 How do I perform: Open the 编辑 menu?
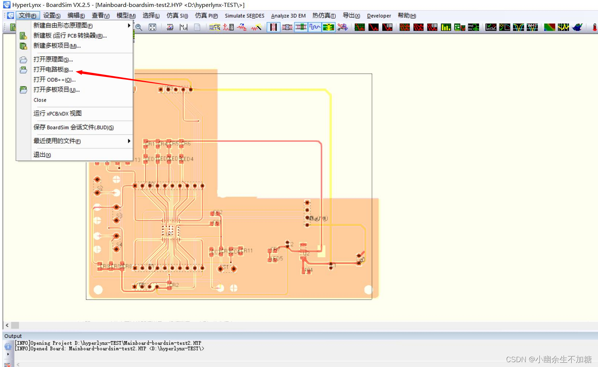point(76,15)
